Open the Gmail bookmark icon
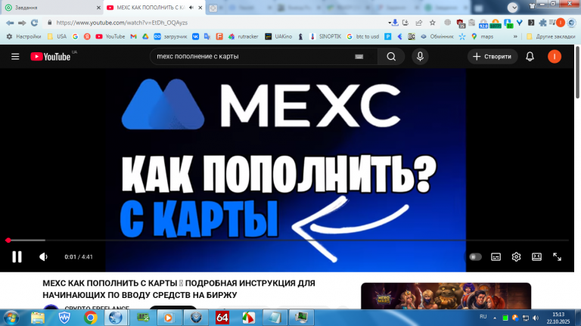The width and height of the screenshot is (581, 326). (x=133, y=36)
